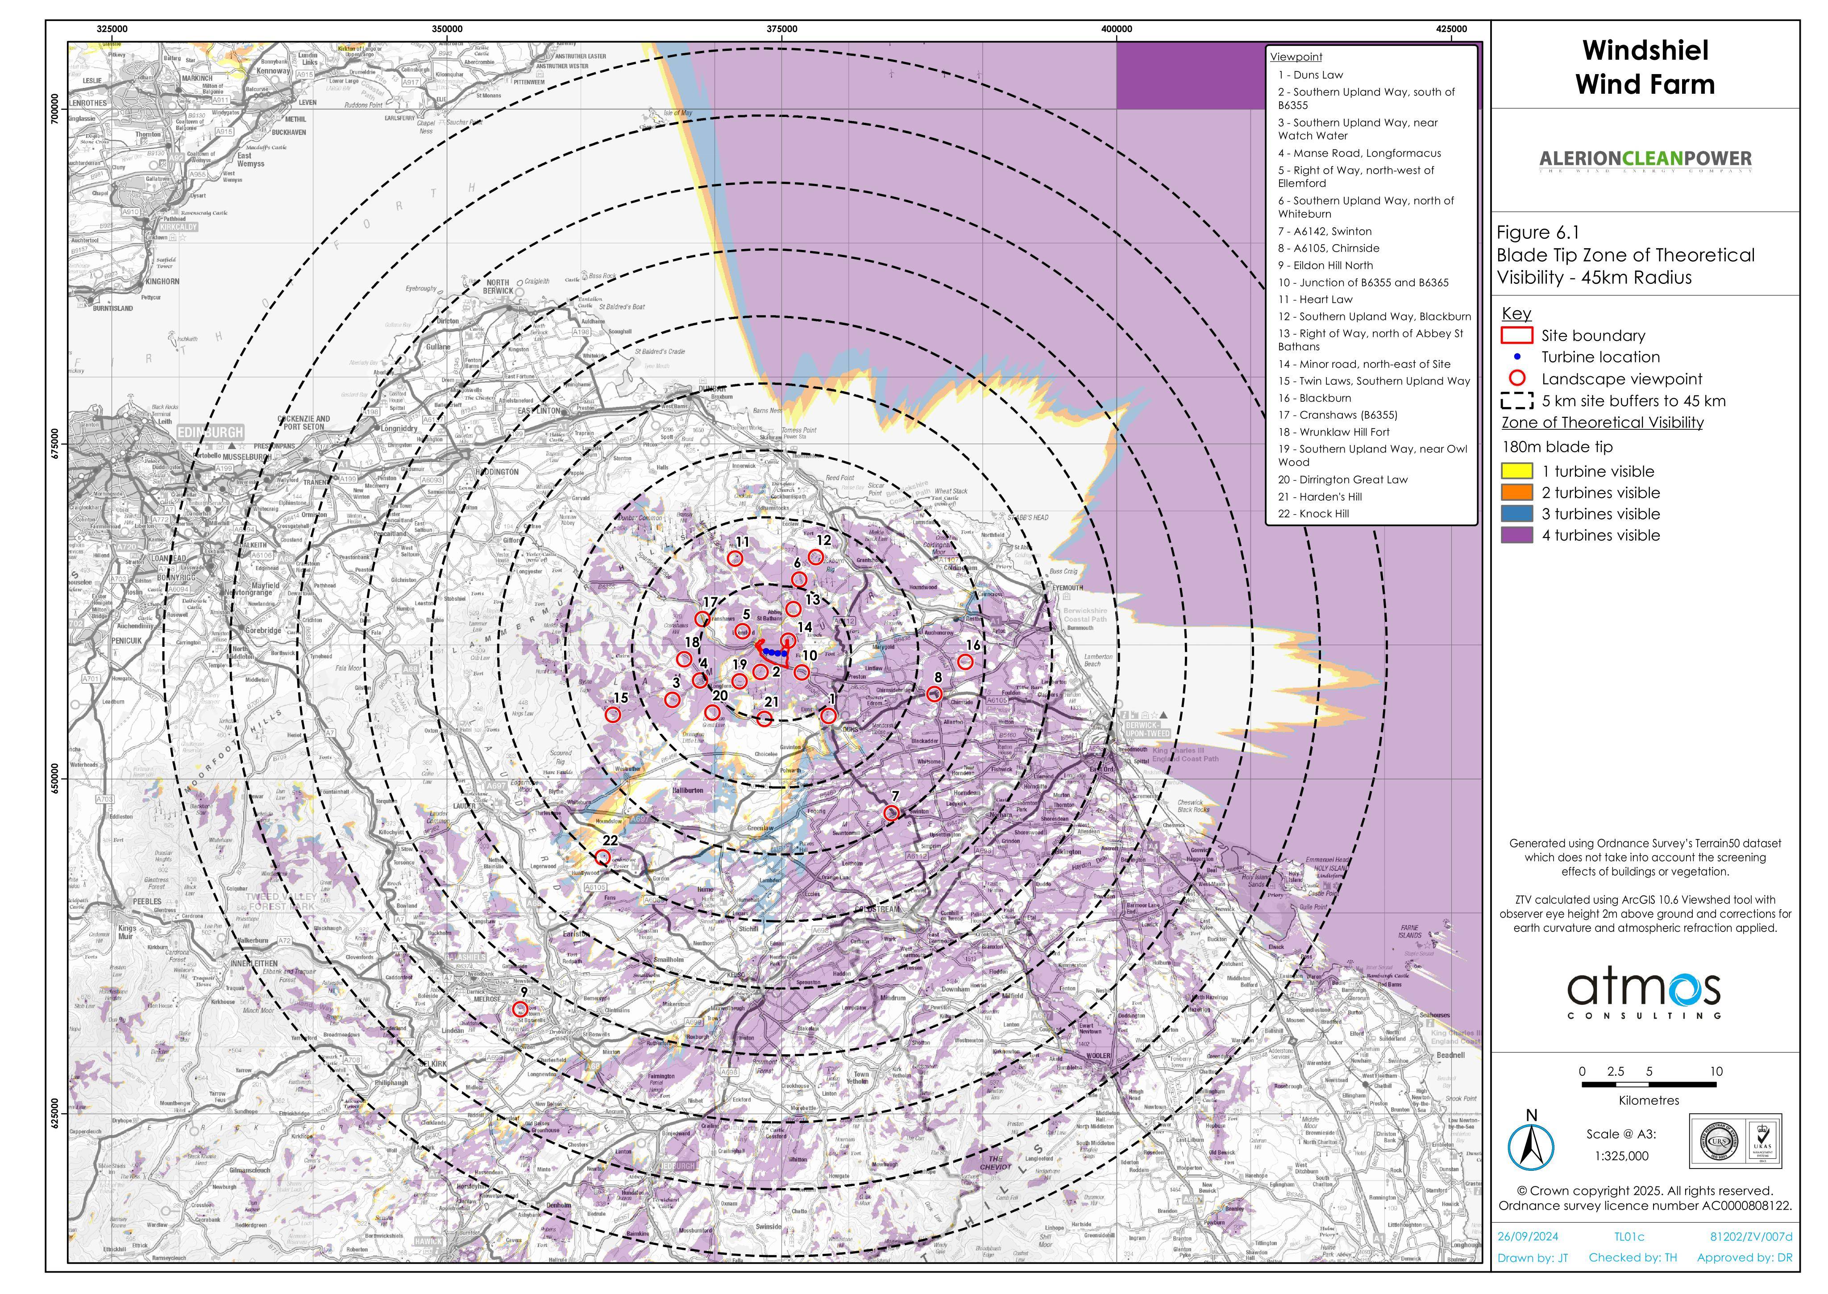Click the kilometres scale bar

click(1649, 1085)
